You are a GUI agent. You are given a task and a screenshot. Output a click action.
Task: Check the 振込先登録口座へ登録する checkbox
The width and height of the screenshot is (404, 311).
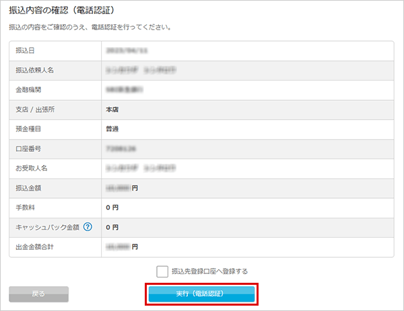tap(162, 271)
